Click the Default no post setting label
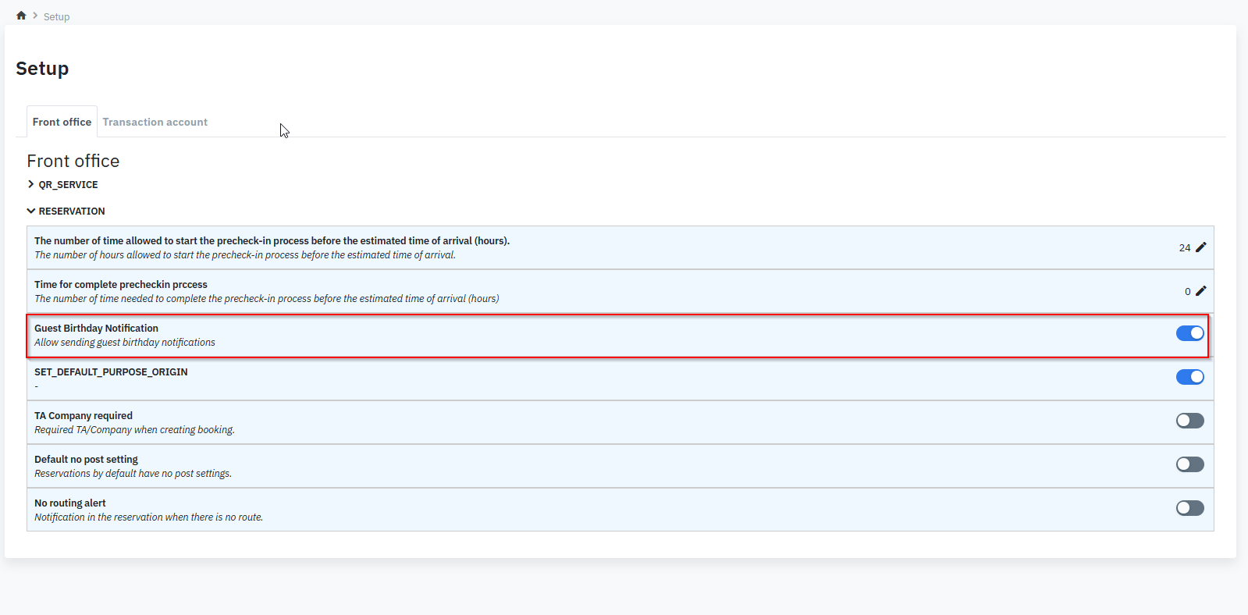 pyautogui.click(x=86, y=460)
